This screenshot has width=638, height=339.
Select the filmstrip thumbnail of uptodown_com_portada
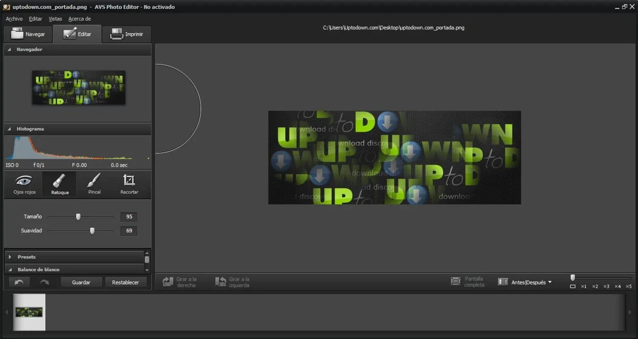coord(29,312)
